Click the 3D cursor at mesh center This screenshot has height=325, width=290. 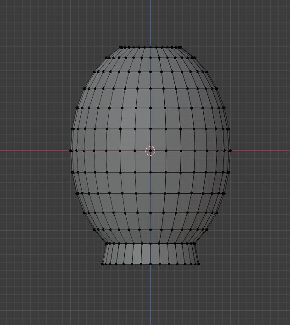[x=151, y=151]
